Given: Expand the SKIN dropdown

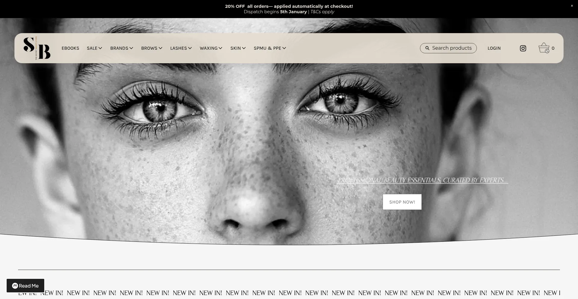Looking at the screenshot, I should [238, 48].
